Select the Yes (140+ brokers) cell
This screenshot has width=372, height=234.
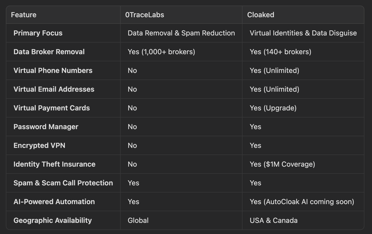280,52
